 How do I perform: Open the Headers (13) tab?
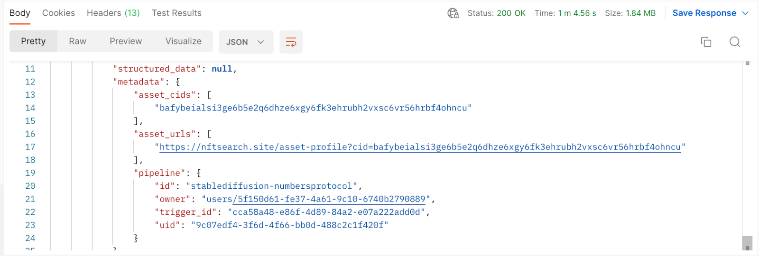coord(113,13)
